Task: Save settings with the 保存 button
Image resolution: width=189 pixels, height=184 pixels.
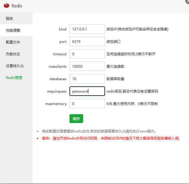Action: tap(76, 119)
